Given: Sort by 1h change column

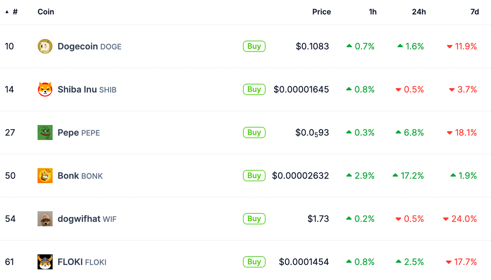Looking at the screenshot, I should tap(372, 12).
